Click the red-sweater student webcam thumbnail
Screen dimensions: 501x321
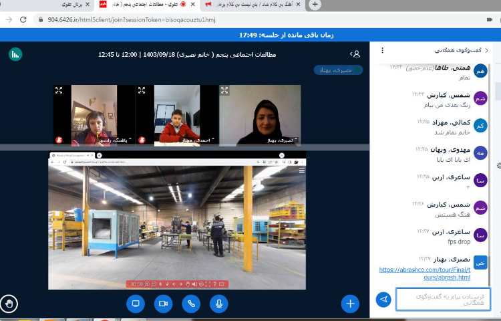point(177,115)
